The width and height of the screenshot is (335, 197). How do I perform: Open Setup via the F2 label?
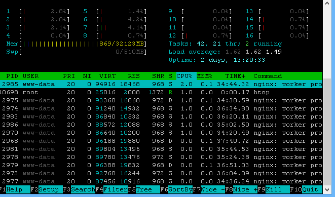point(47,189)
